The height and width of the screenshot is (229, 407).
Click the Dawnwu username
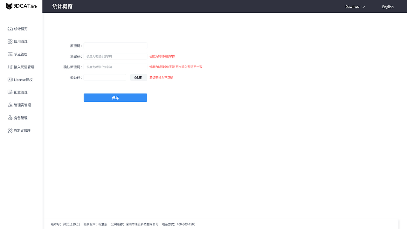click(352, 7)
